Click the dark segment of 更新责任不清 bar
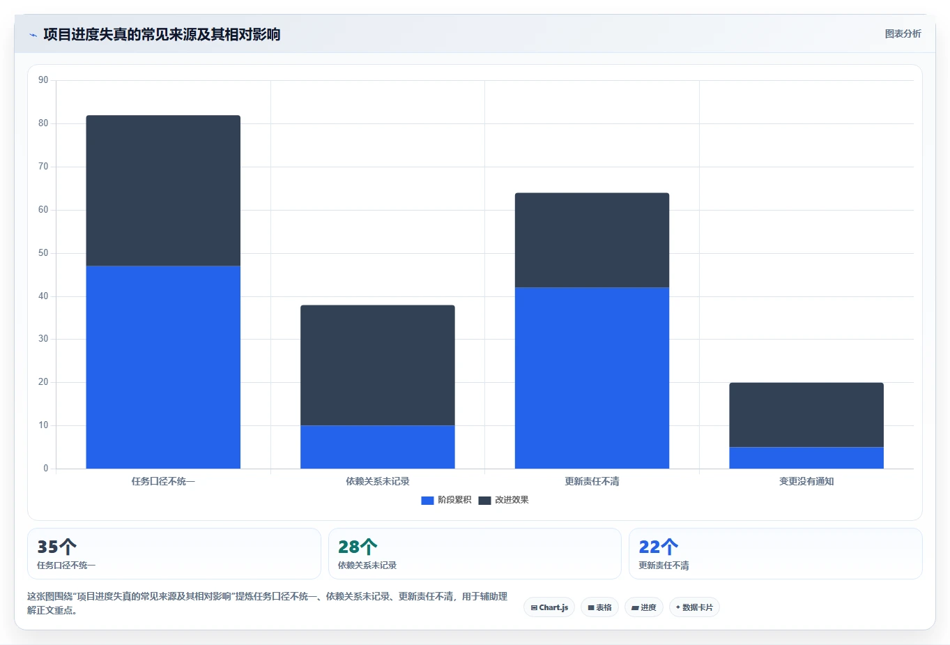 592,240
